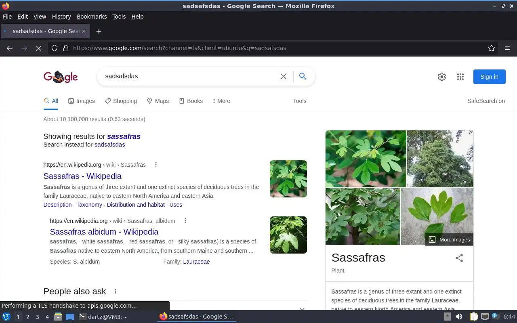The image size is (517, 323).
Task: Close the sadsafsdas Google Search tab
Action: tap(84, 31)
